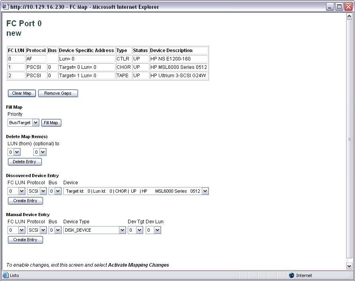Click the Remove Gaps button
The image size is (355, 281).
point(58,93)
